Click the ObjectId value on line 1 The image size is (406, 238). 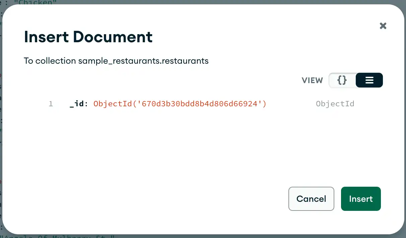point(180,104)
